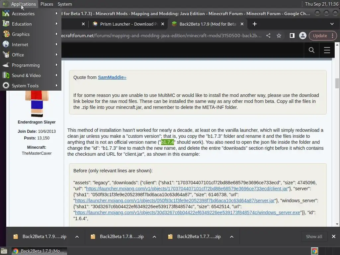This screenshot has width=340, height=255.
Task: Expand the arrow next to Sound & Video
Action: pos(56,75)
